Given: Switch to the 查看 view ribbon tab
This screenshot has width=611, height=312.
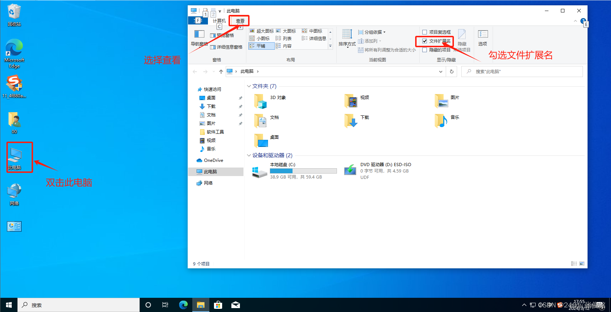Looking at the screenshot, I should (240, 21).
